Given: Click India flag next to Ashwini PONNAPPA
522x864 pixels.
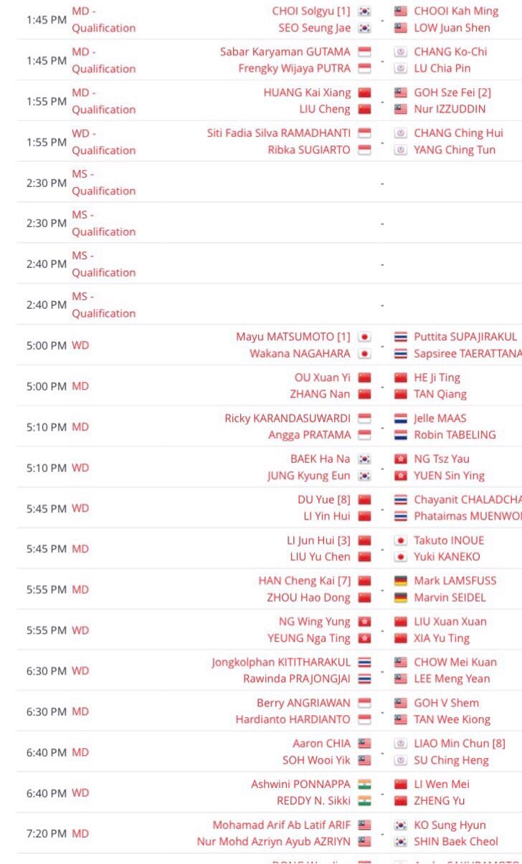Looking at the screenshot, I should click(364, 784).
